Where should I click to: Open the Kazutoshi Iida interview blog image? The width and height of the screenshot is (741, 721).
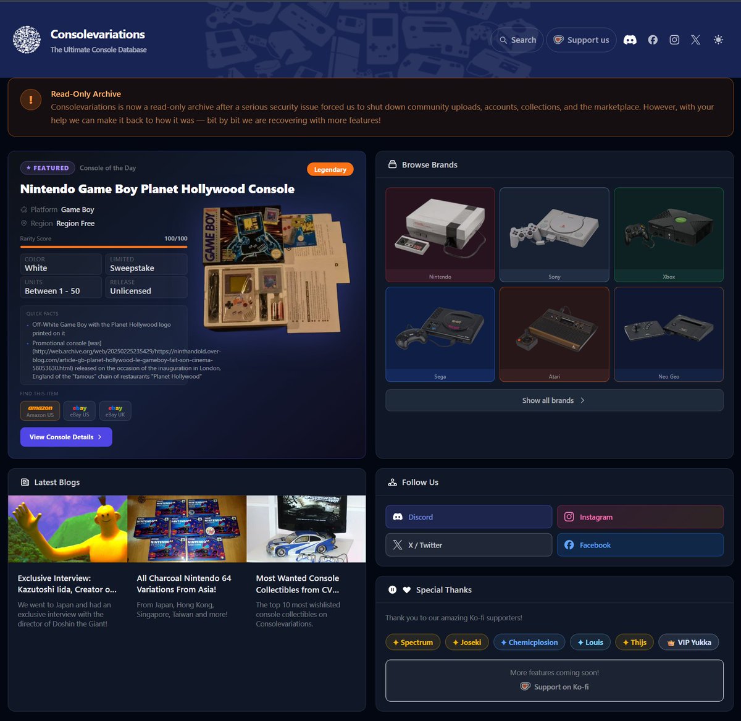point(68,529)
